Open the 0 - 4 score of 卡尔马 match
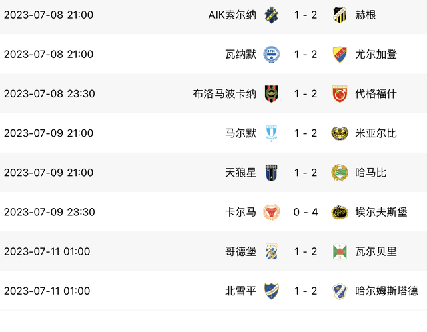Viewport: 427px width, 332px height. [306, 212]
